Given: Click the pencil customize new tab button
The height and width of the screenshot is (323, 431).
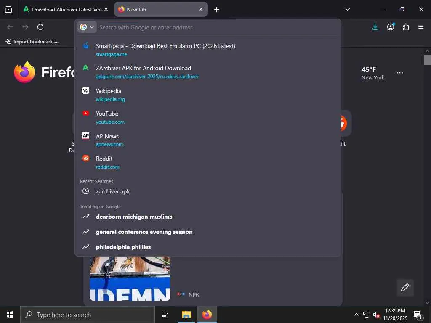Looking at the screenshot, I should pos(405,288).
